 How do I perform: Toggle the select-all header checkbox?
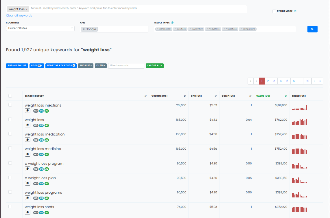click(x=10, y=96)
